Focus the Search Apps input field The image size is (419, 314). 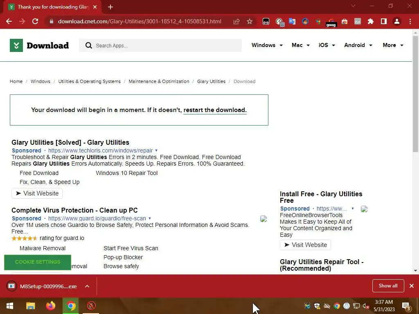click(160, 45)
